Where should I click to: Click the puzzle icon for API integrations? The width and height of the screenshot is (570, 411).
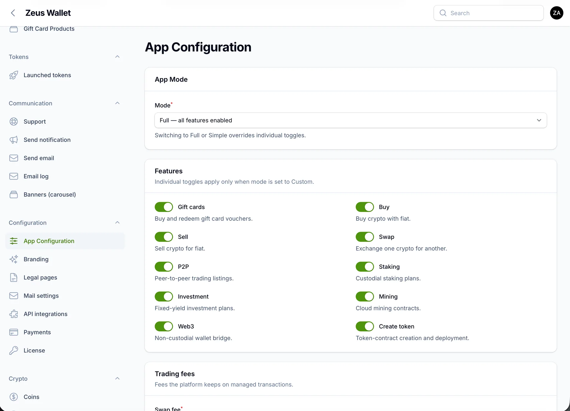click(14, 314)
